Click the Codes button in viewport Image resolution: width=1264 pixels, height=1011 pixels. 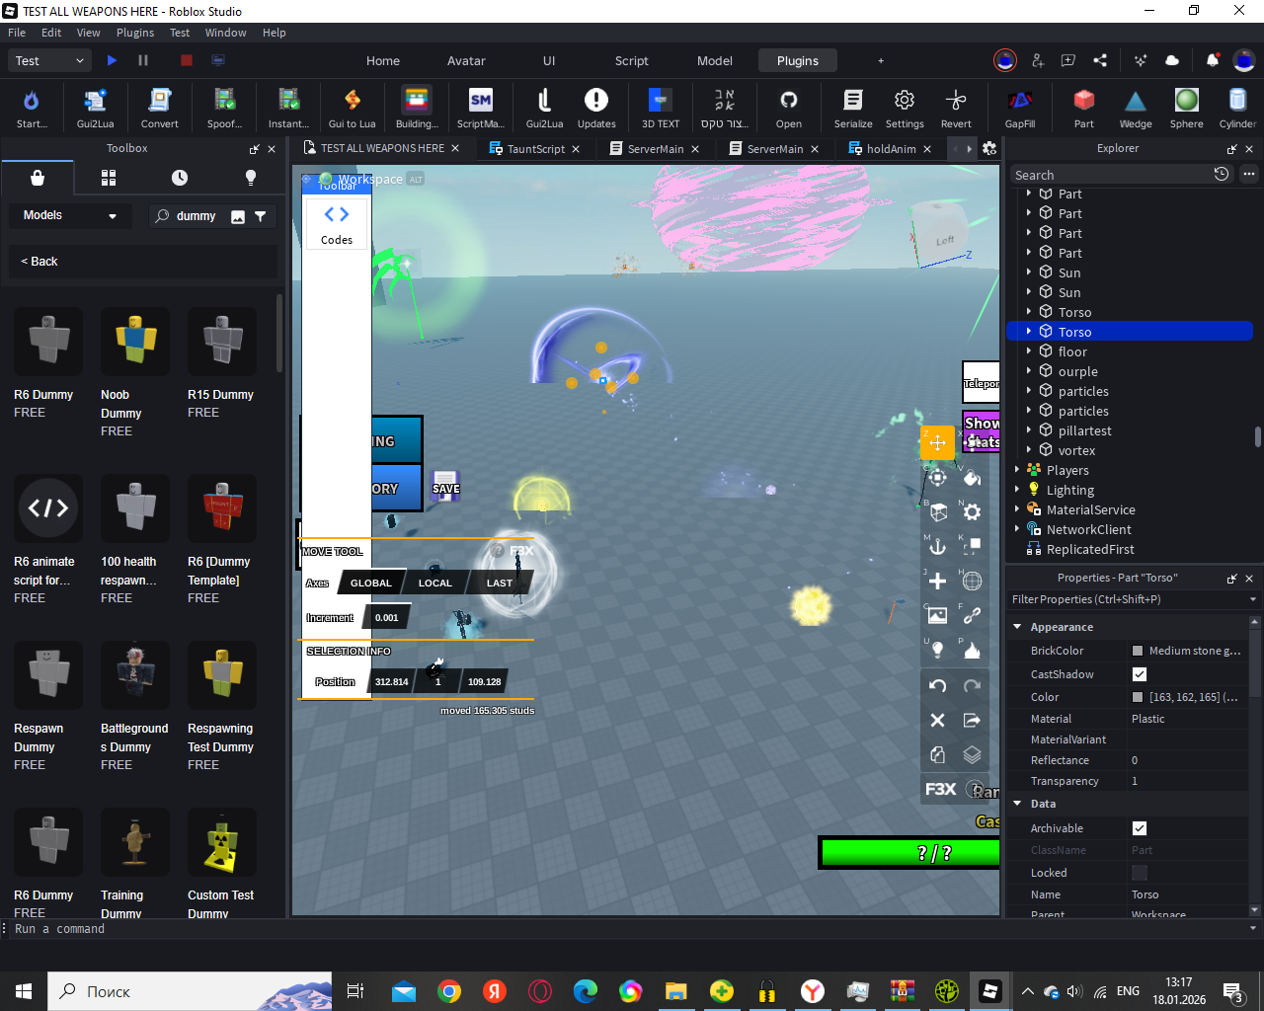[337, 224]
